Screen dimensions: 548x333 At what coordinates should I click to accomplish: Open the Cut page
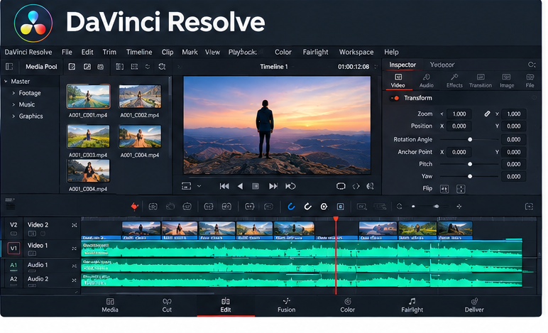pos(167,305)
